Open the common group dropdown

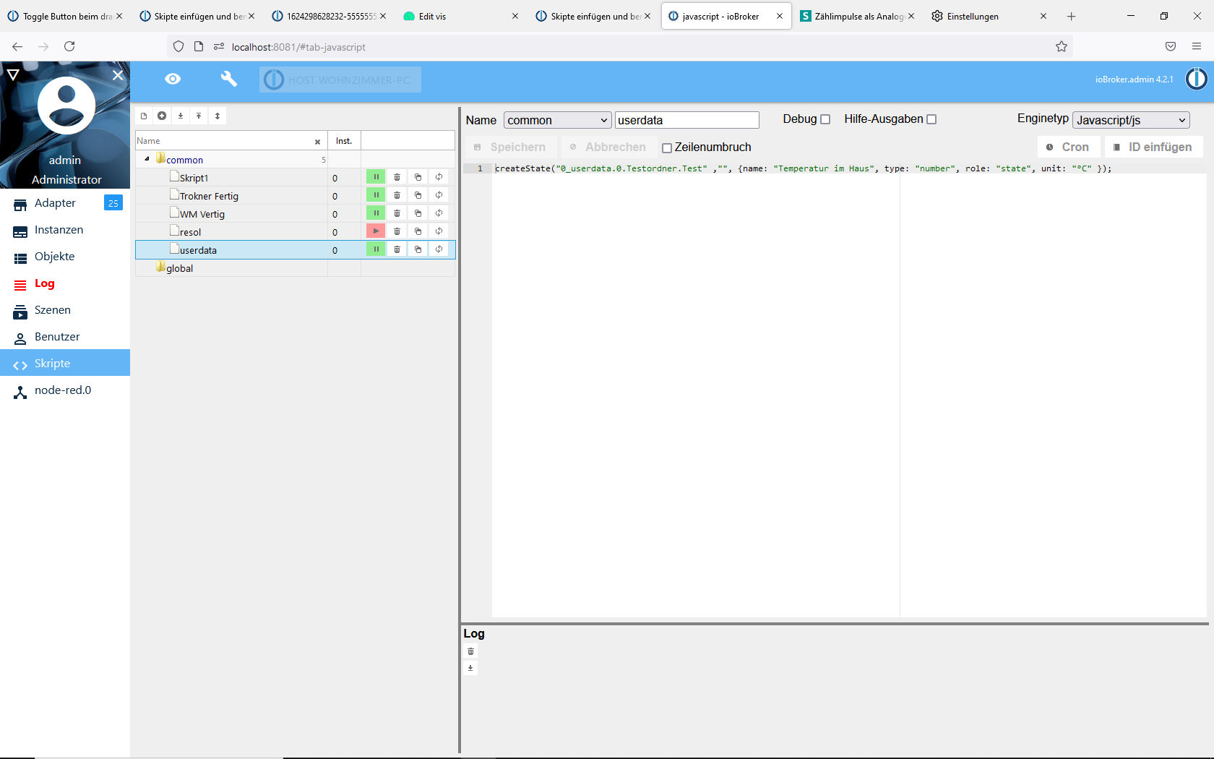coord(557,120)
